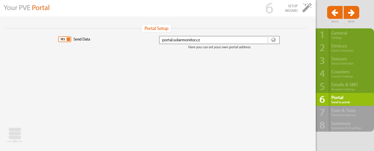Click the globe icon in the address field
Image resolution: width=374 pixels, height=151 pixels.
[274, 40]
